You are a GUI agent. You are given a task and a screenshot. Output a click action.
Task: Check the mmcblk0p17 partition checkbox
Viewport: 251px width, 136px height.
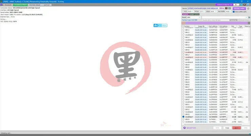pyautogui.click(x=183, y=47)
